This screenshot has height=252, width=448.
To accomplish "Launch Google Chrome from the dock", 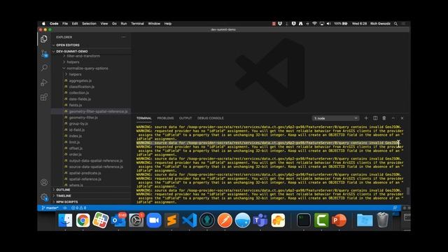I will pyautogui.click(x=83, y=220).
